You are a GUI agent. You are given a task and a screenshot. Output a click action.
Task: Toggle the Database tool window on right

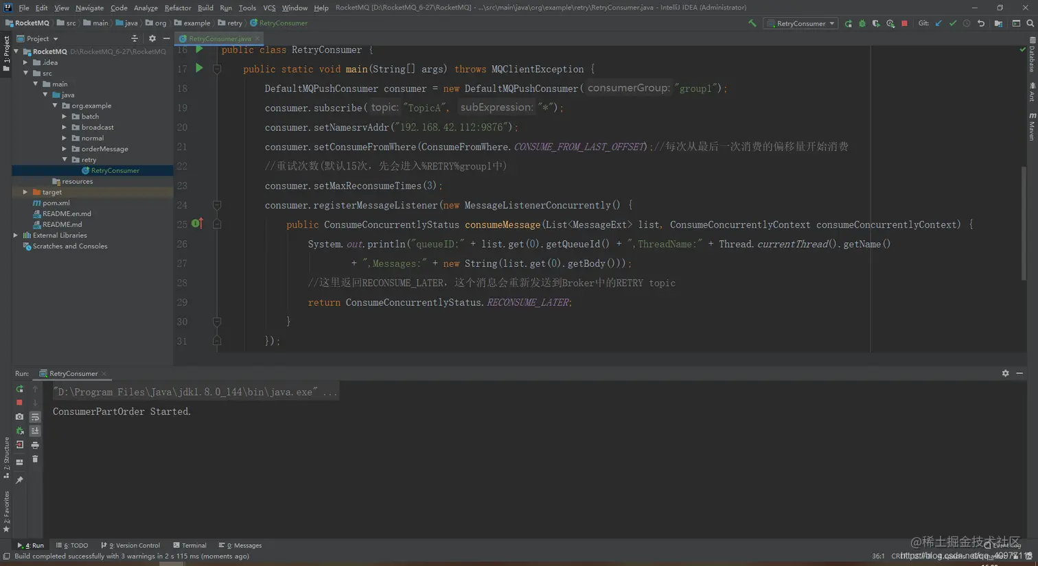1032,56
